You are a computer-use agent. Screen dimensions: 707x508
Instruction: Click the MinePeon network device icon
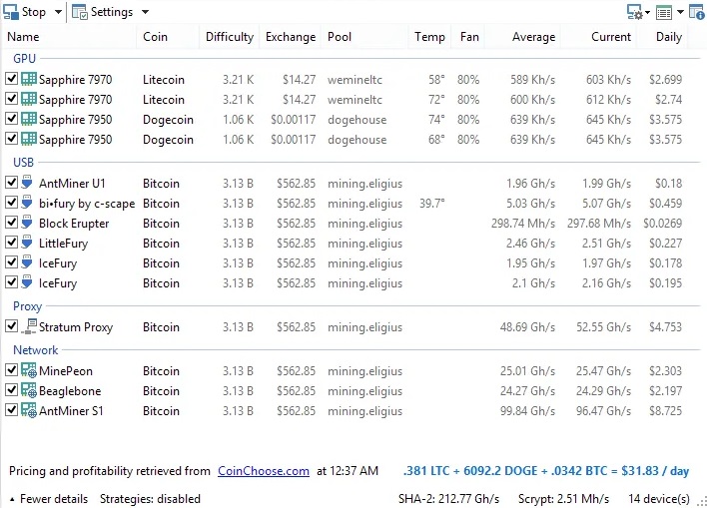click(28, 371)
